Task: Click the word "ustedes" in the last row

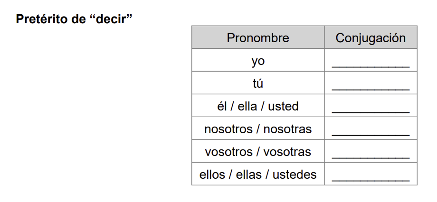Action: [294, 174]
